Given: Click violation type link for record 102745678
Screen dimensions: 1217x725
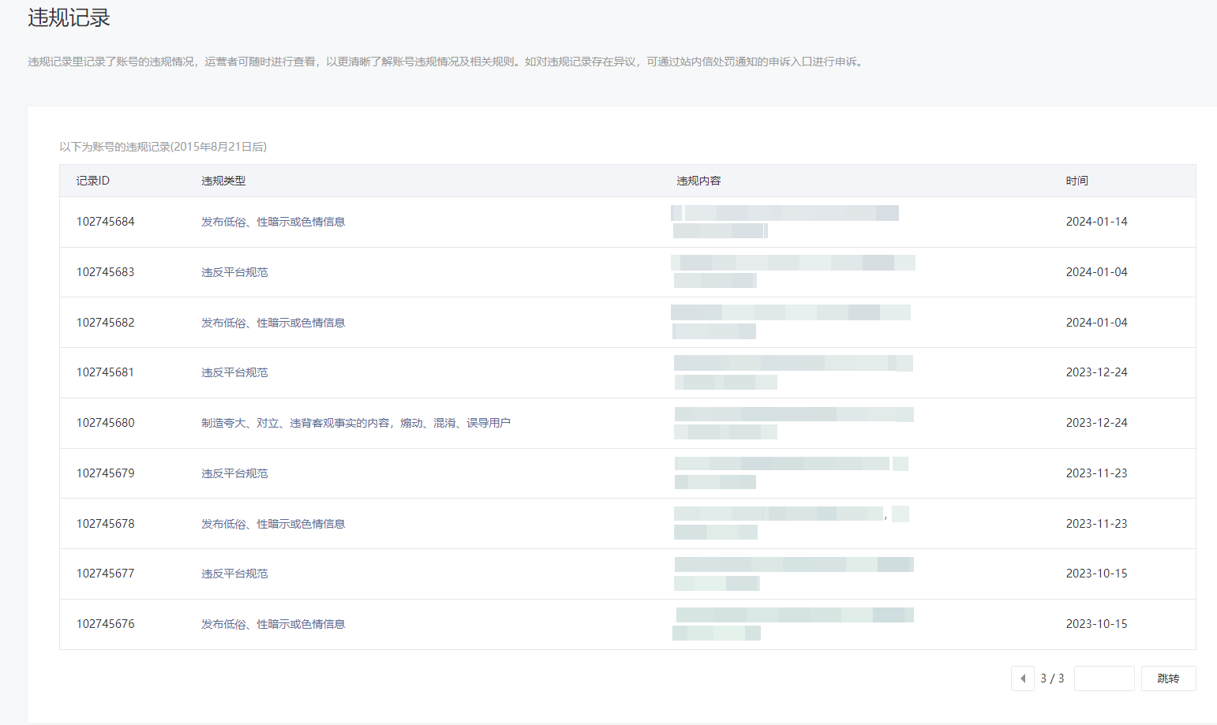Looking at the screenshot, I should (273, 524).
